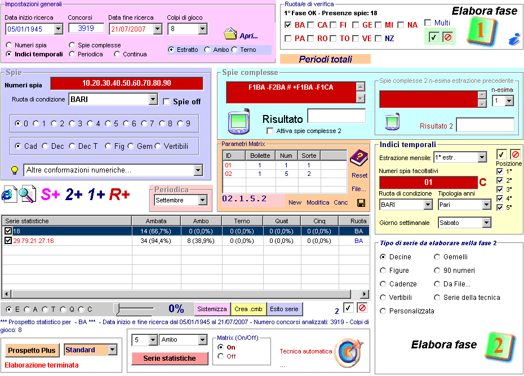Open the Colpi di gioco dropdown

202,29
